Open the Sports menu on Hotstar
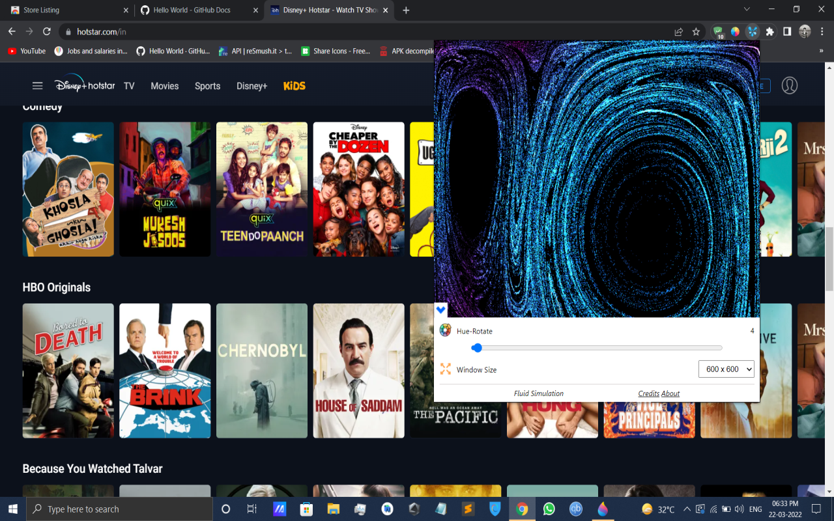This screenshot has width=834, height=521. [x=207, y=86]
